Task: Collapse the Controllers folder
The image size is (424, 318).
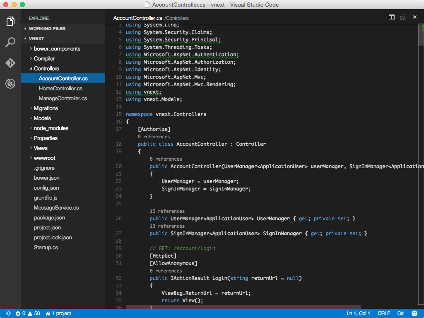Action: click(x=63, y=69)
